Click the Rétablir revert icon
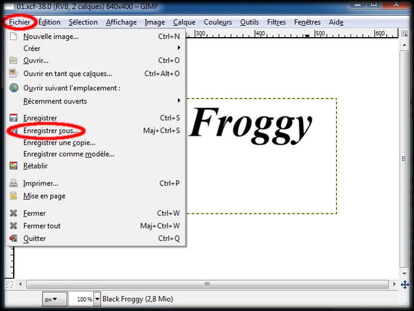Screen dimensions: 414x311 (x=13, y=166)
